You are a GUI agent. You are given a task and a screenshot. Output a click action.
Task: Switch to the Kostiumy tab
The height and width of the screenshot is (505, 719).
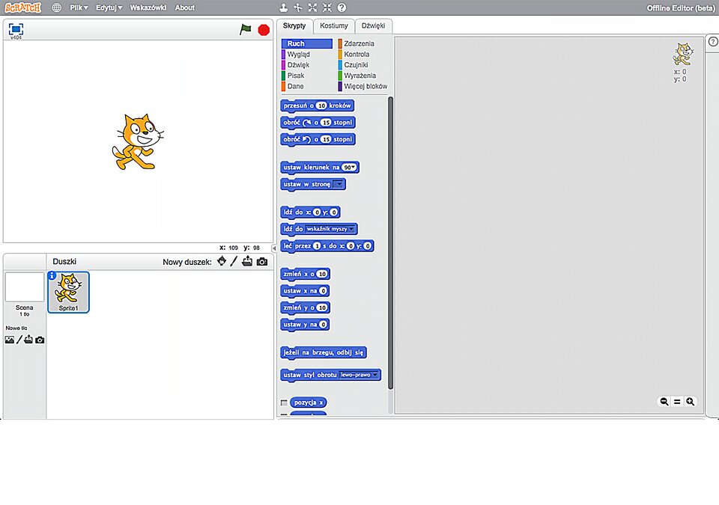pos(334,25)
